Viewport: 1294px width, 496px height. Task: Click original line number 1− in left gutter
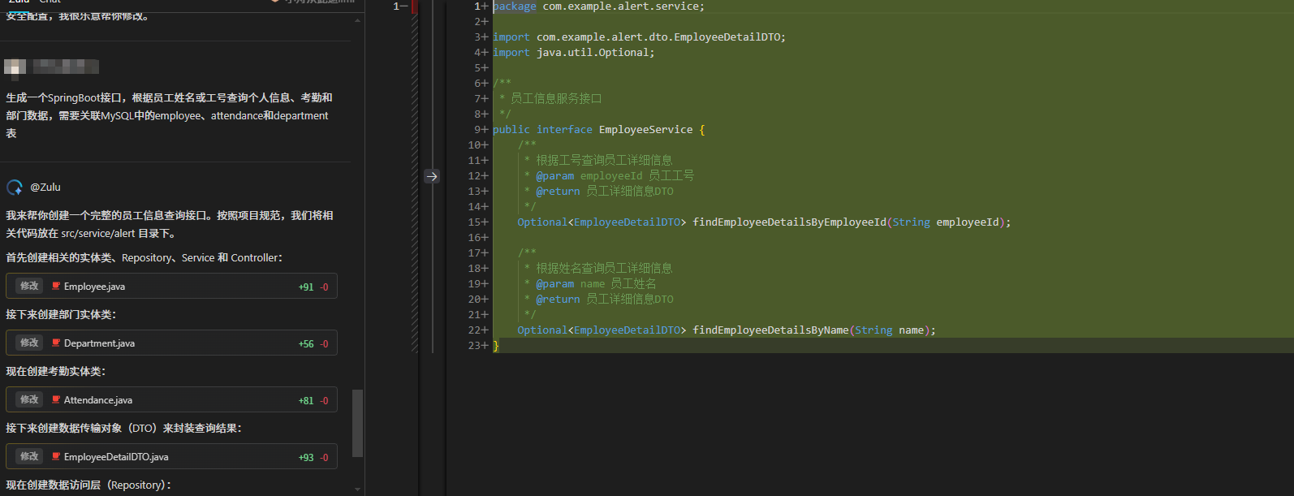pyautogui.click(x=400, y=6)
